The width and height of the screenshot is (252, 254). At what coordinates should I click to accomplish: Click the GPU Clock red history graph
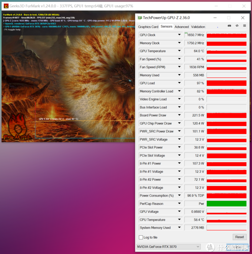[x=226, y=35]
